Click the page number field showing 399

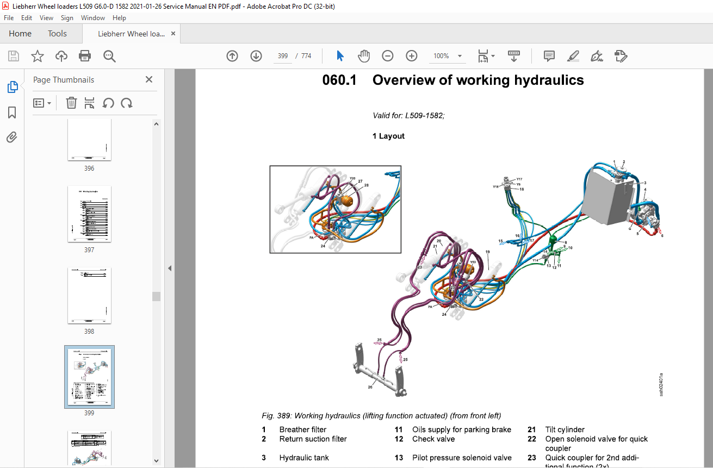click(x=282, y=56)
